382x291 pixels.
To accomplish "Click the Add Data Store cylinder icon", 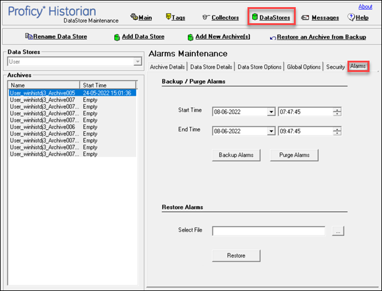I will pos(117,37).
